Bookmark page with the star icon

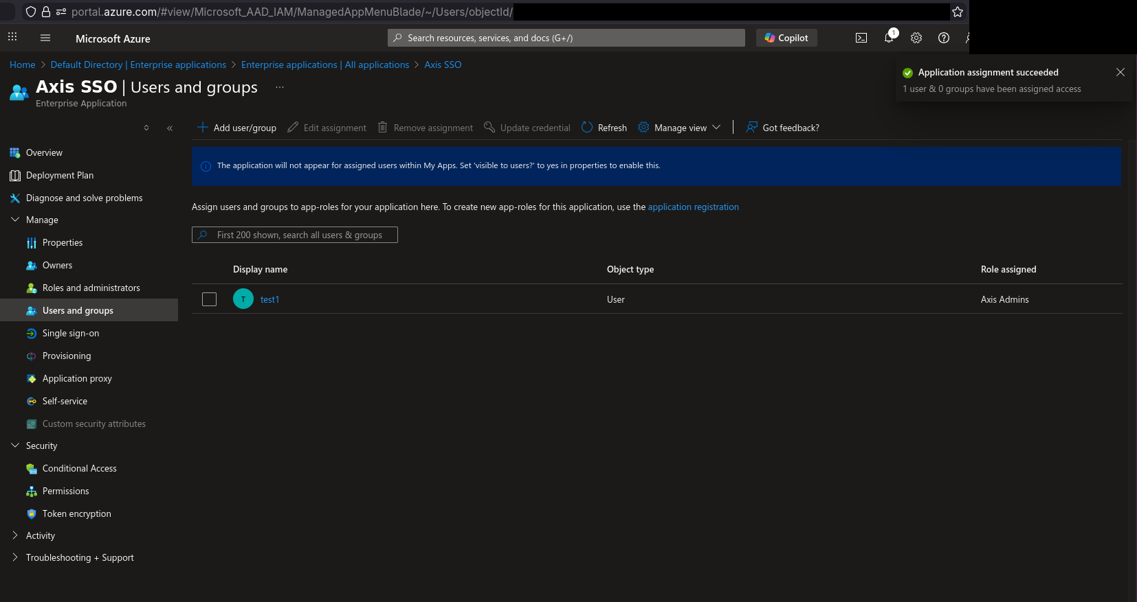pyautogui.click(x=958, y=12)
